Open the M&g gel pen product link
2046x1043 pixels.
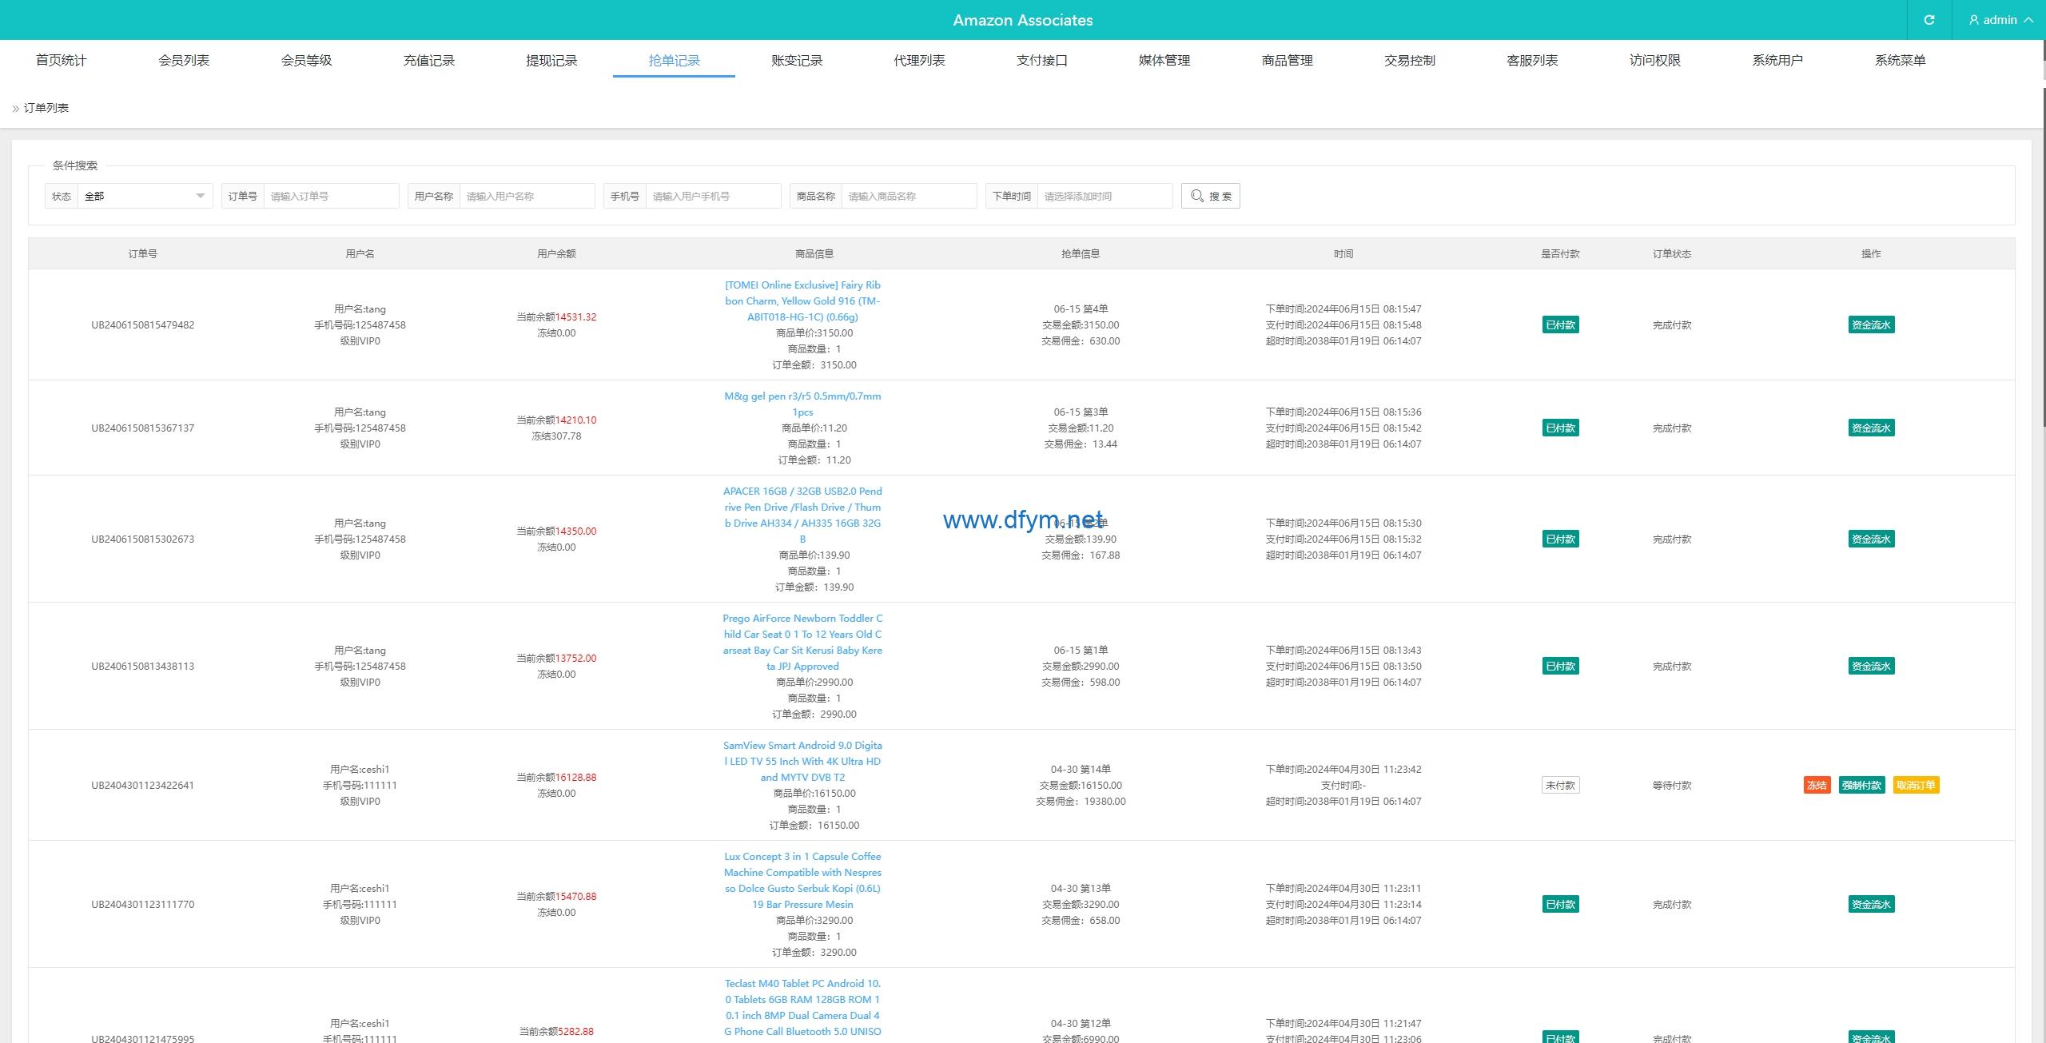click(802, 404)
